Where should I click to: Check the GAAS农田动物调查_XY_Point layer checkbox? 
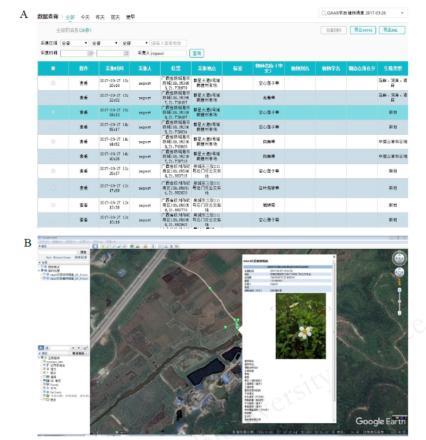44,274
